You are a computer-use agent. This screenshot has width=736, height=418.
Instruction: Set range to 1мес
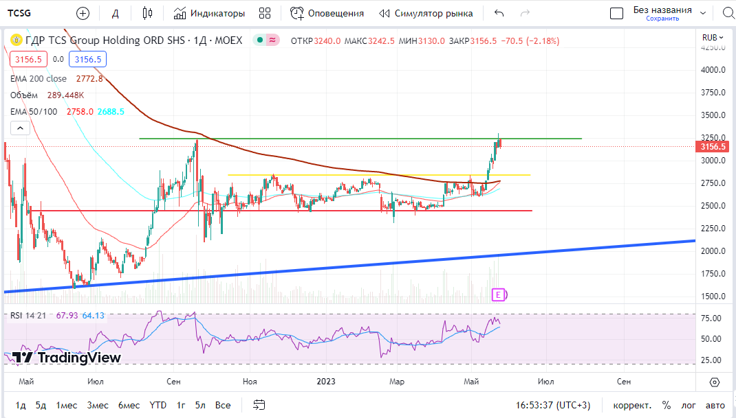67,406
